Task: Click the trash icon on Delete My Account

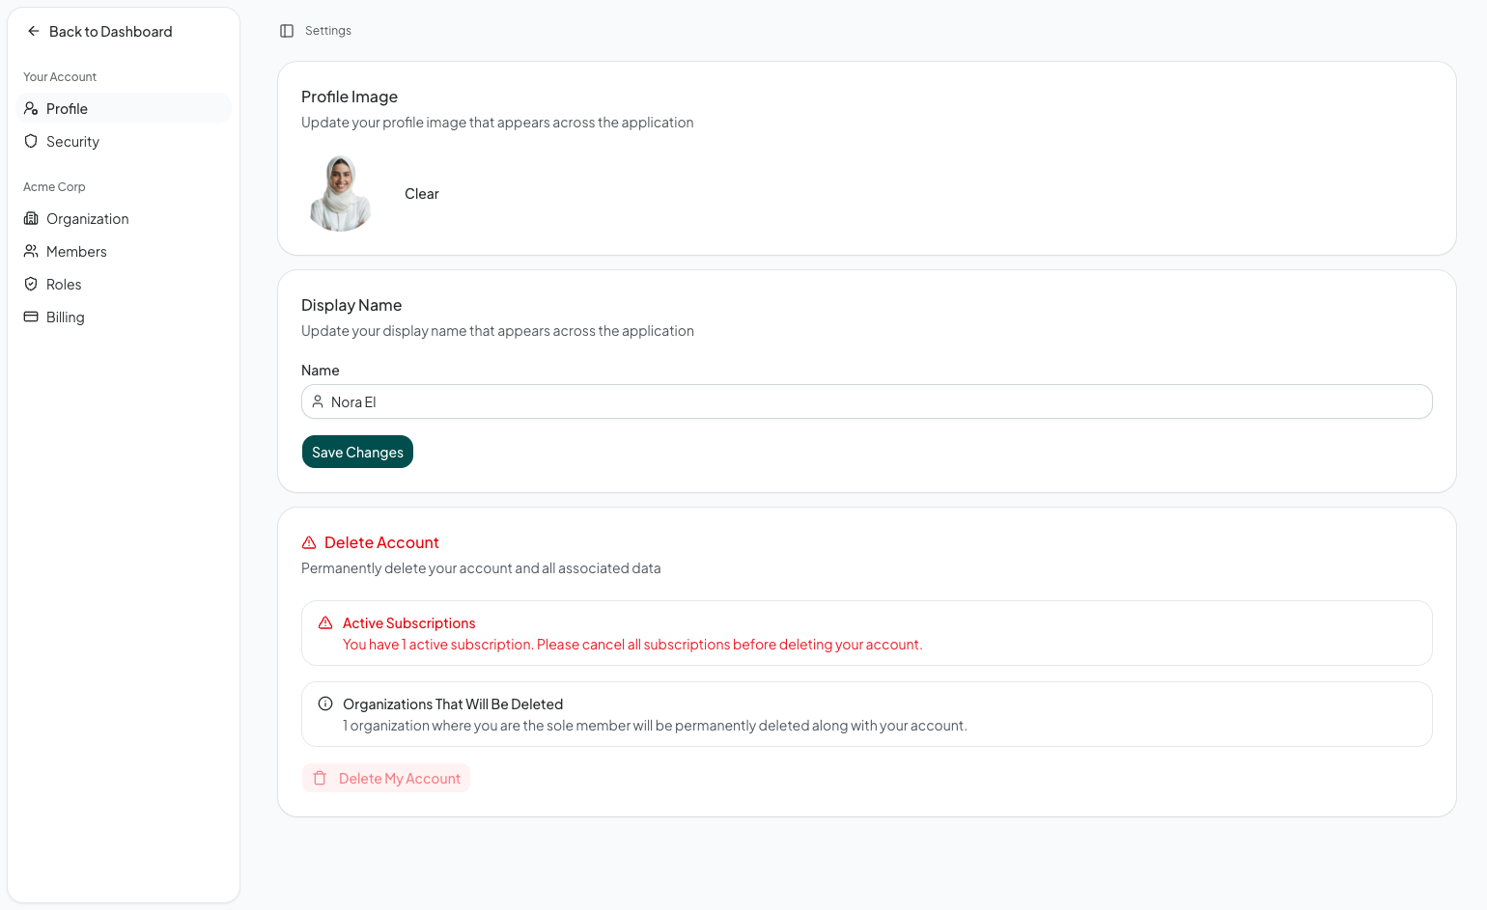Action: 320,779
